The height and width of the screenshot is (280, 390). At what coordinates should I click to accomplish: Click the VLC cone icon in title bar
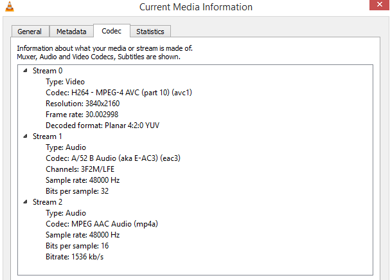(x=7, y=6)
